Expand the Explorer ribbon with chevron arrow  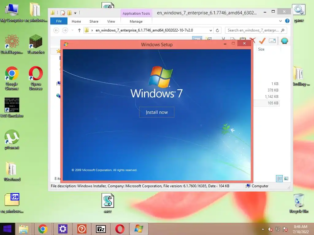click(281, 21)
